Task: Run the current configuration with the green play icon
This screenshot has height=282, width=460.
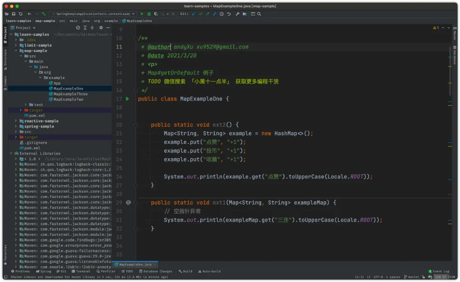Action: pyautogui.click(x=143, y=14)
